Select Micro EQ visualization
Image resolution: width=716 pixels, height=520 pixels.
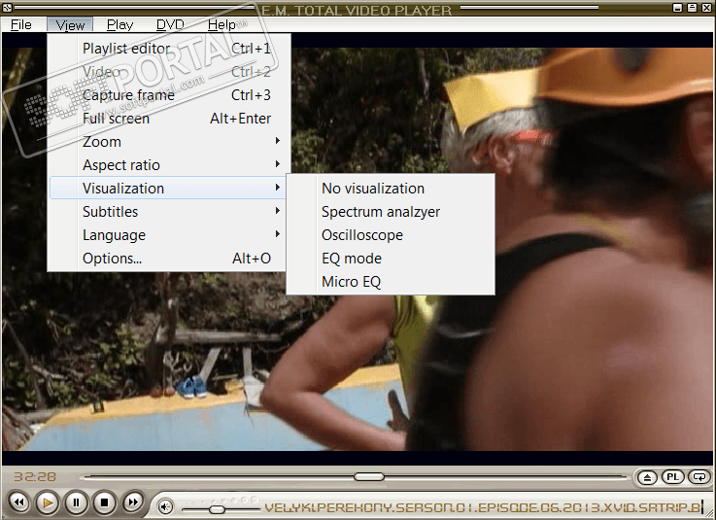coord(391,282)
